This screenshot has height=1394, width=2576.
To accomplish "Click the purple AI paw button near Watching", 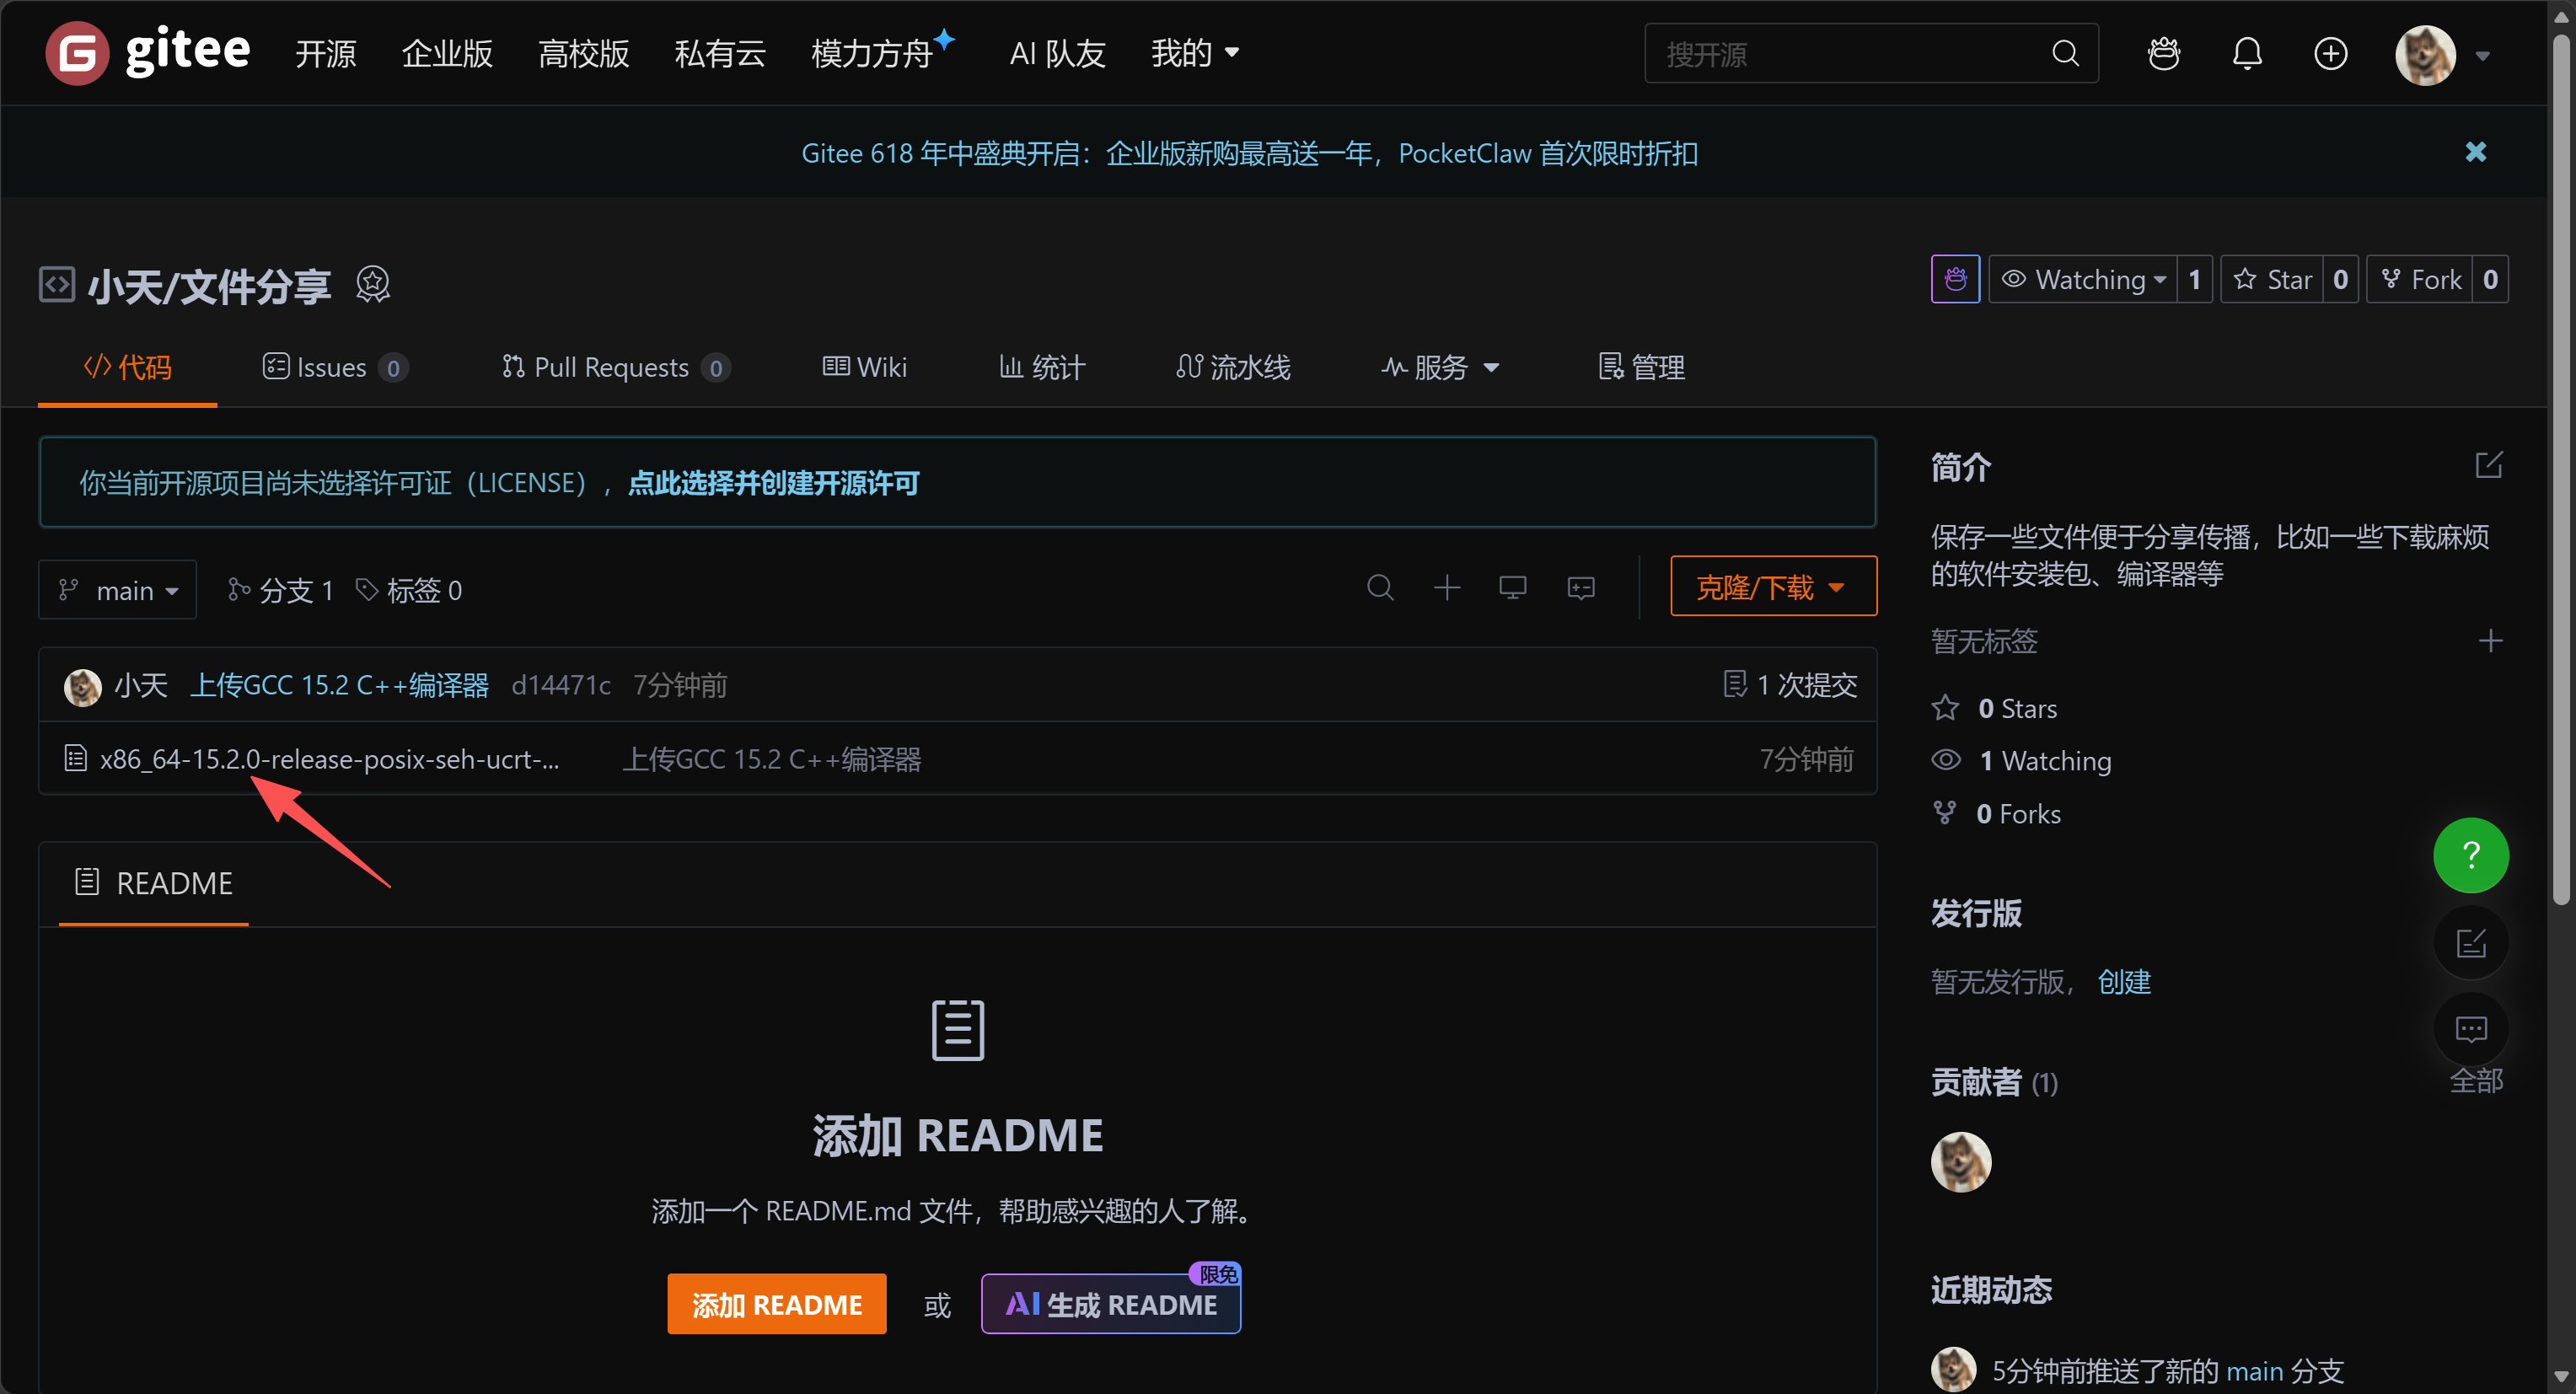I will [x=1955, y=279].
